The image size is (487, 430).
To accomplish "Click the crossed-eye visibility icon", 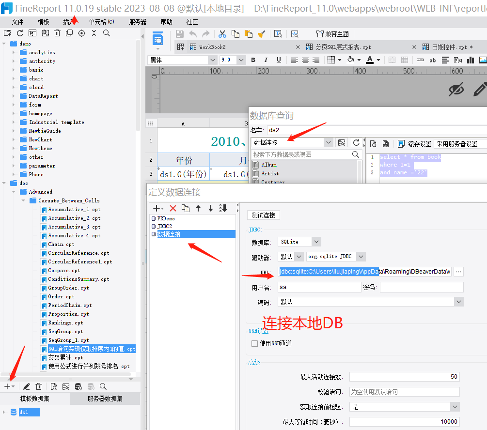I will tap(456, 90).
